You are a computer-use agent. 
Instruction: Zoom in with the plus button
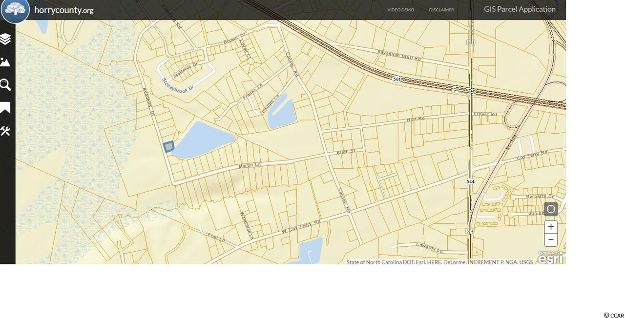click(551, 226)
